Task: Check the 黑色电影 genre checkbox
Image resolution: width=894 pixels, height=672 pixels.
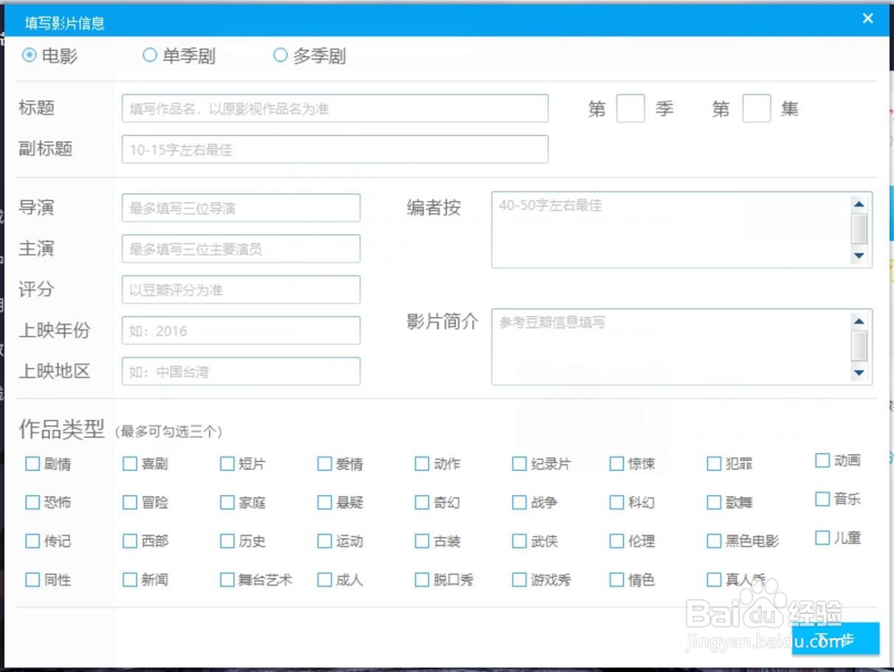Action: click(x=714, y=541)
